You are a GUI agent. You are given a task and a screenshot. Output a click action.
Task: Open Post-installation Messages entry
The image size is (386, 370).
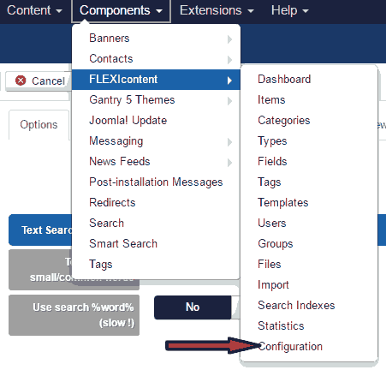156,182
